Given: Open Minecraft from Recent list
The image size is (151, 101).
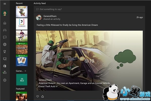Looking at the screenshot, I should click(22, 48).
